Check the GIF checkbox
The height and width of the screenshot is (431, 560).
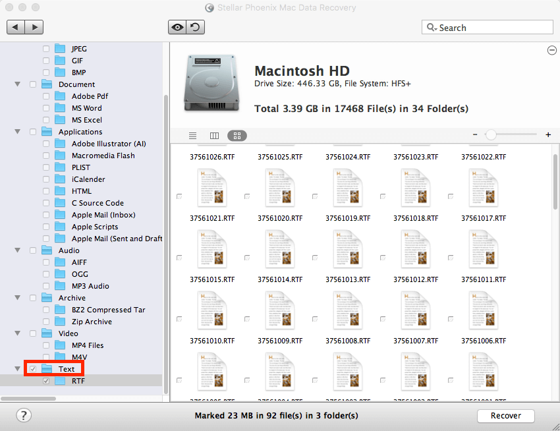point(46,61)
